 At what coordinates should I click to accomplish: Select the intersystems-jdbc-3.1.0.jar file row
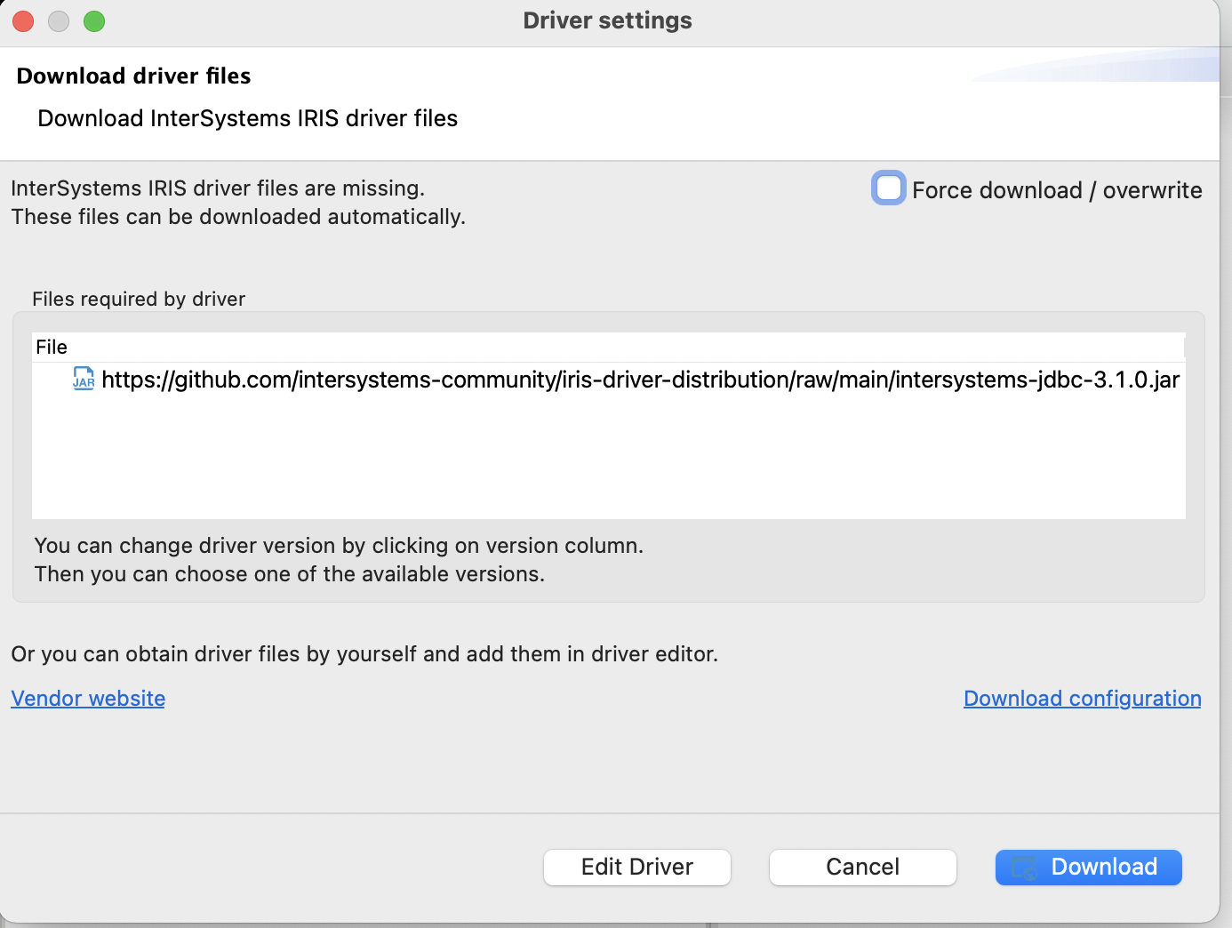pyautogui.click(x=640, y=380)
